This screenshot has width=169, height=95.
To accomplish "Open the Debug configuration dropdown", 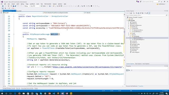I will [27, 6].
